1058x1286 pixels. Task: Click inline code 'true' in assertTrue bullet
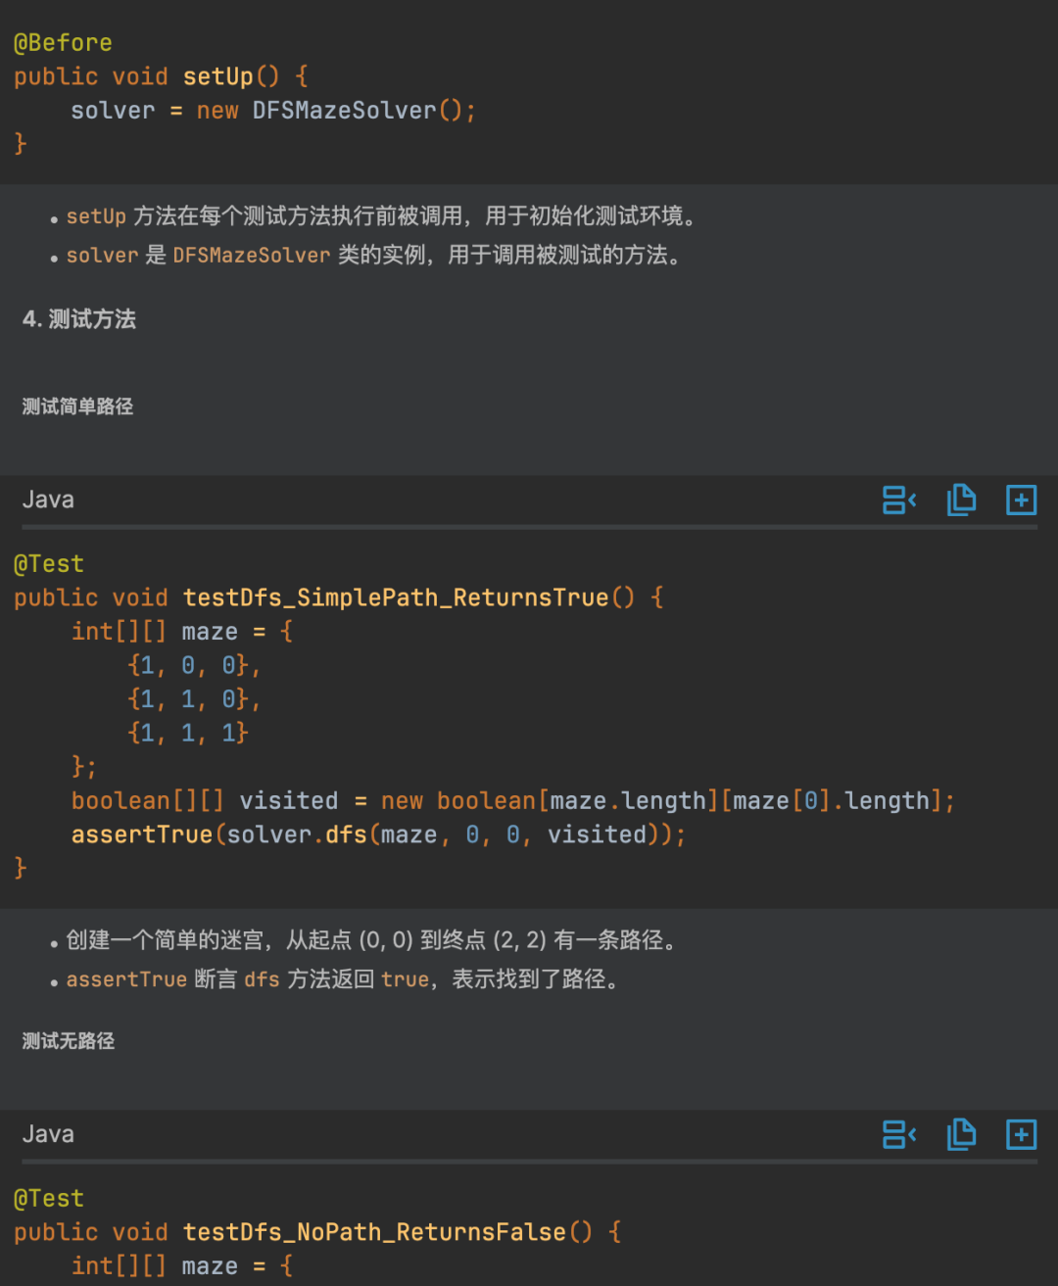click(x=406, y=979)
